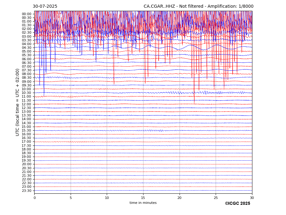This screenshot has height=215, width=286.
Task: Click the 09:00 time row label
Action: pos(27,82)
